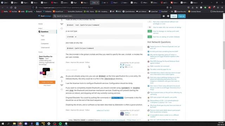Open Spotify from the taskbar
Viewport: 225px width, 126px height.
[60, 124]
